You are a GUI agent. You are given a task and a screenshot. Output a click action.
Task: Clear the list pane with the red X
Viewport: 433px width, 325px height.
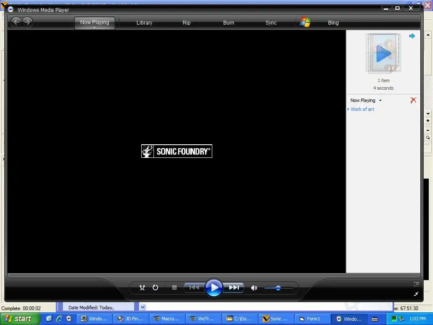point(413,100)
